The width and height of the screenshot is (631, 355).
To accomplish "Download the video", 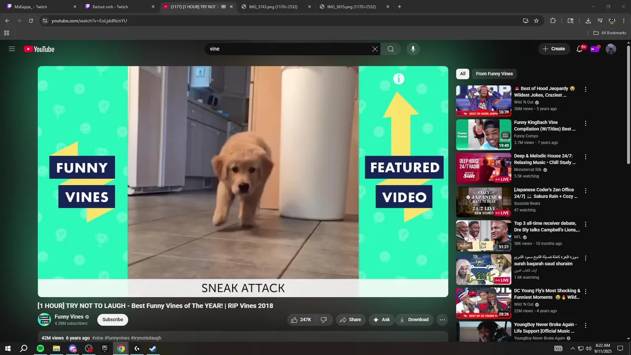I will (414, 319).
